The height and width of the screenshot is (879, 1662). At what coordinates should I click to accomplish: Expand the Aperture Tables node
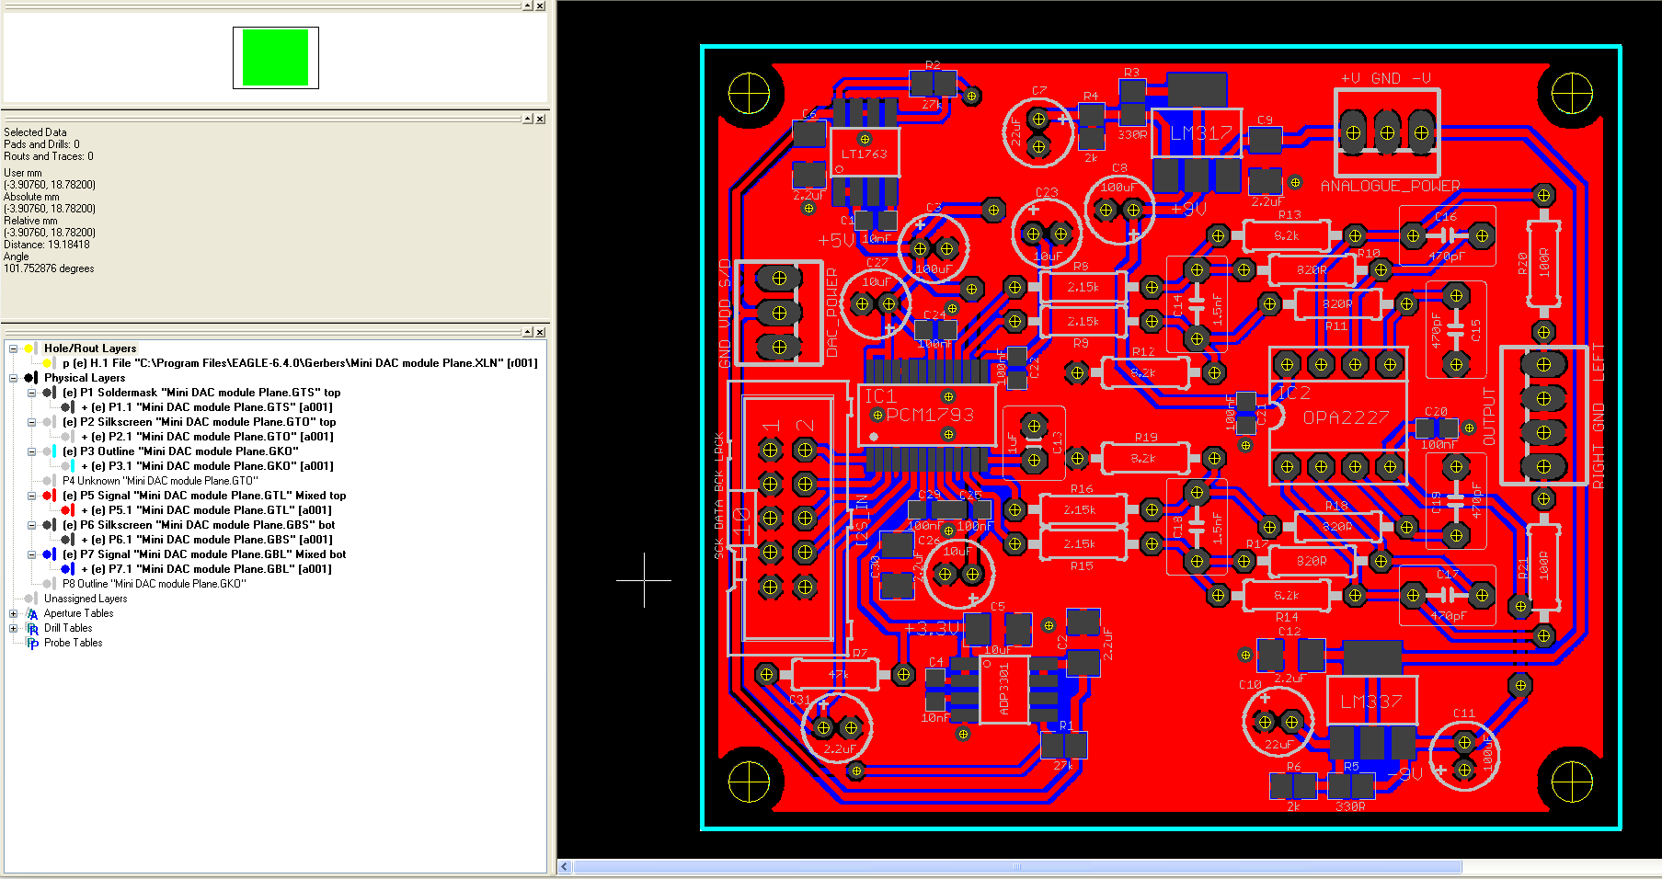(x=13, y=613)
